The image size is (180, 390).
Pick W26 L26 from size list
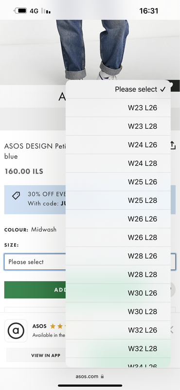[x=118, y=219]
